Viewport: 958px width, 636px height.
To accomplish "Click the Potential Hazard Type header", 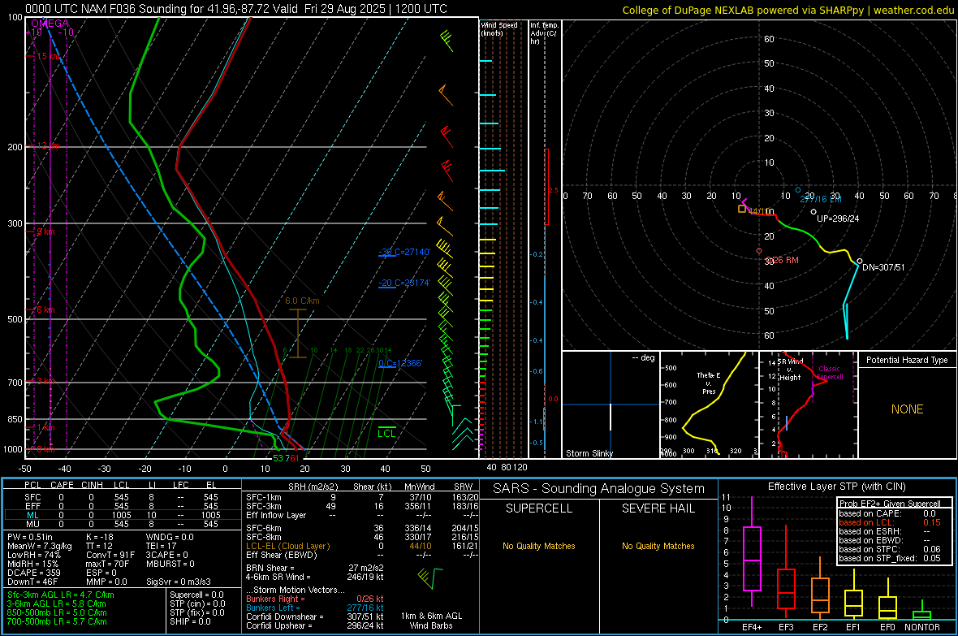I will click(x=907, y=360).
